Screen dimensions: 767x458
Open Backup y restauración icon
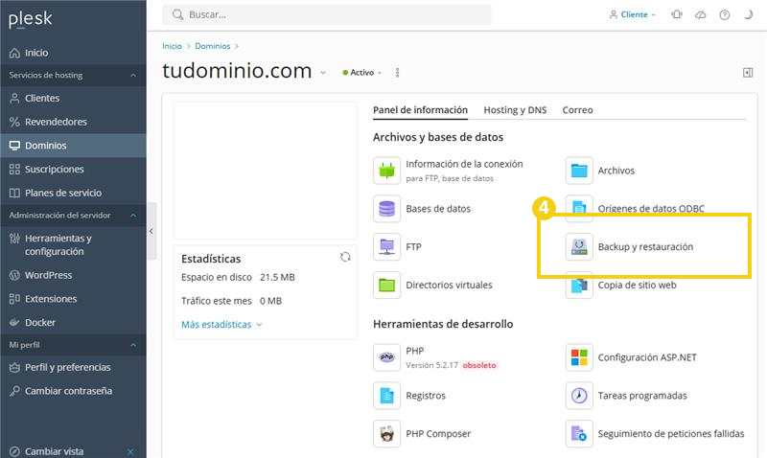tap(579, 247)
